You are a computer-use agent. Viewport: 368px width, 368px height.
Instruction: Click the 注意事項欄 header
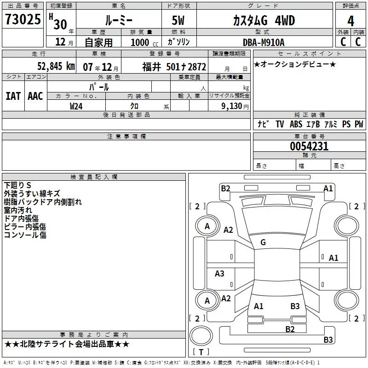126,136
